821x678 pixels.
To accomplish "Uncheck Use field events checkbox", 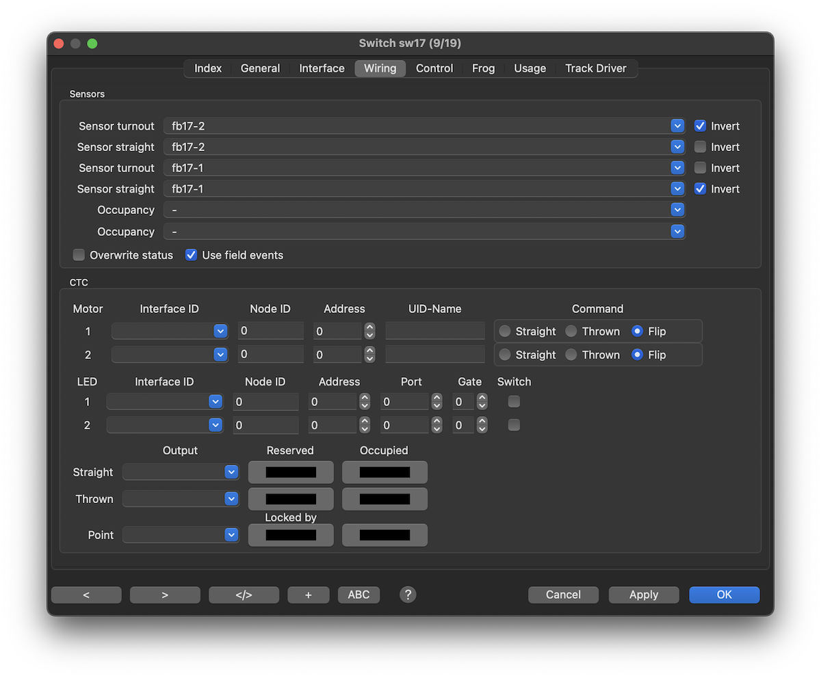I will pyautogui.click(x=192, y=255).
